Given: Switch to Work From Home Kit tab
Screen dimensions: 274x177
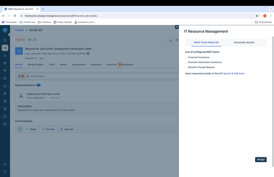Looking at the screenshot, I should (206, 42).
